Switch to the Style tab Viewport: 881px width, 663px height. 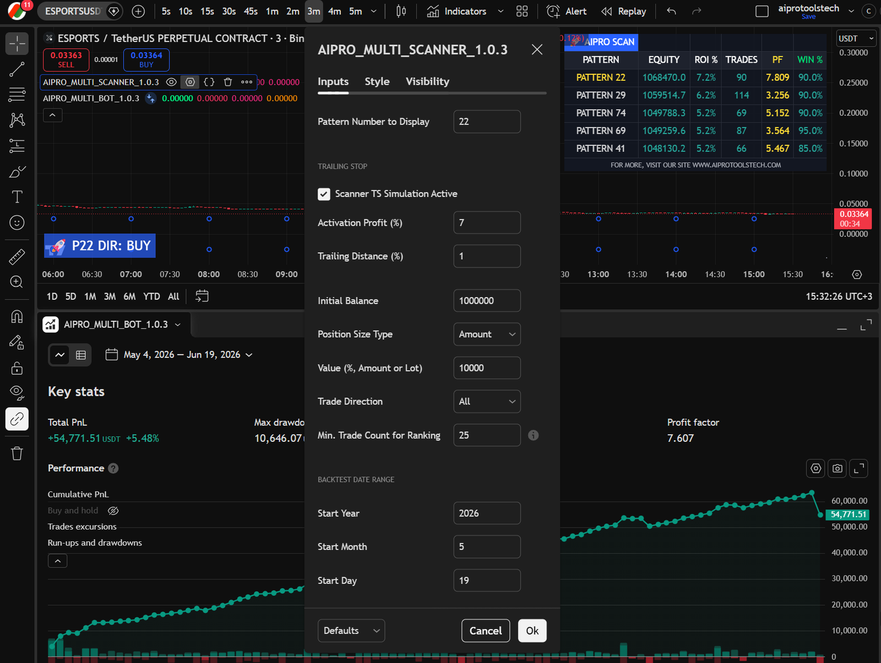coord(377,81)
